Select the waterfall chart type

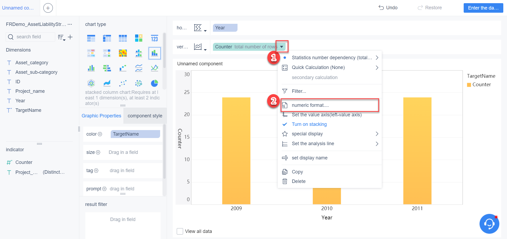pyautogui.click(x=123, y=68)
